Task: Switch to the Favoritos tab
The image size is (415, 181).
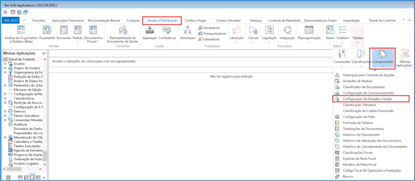Action: pos(38,20)
